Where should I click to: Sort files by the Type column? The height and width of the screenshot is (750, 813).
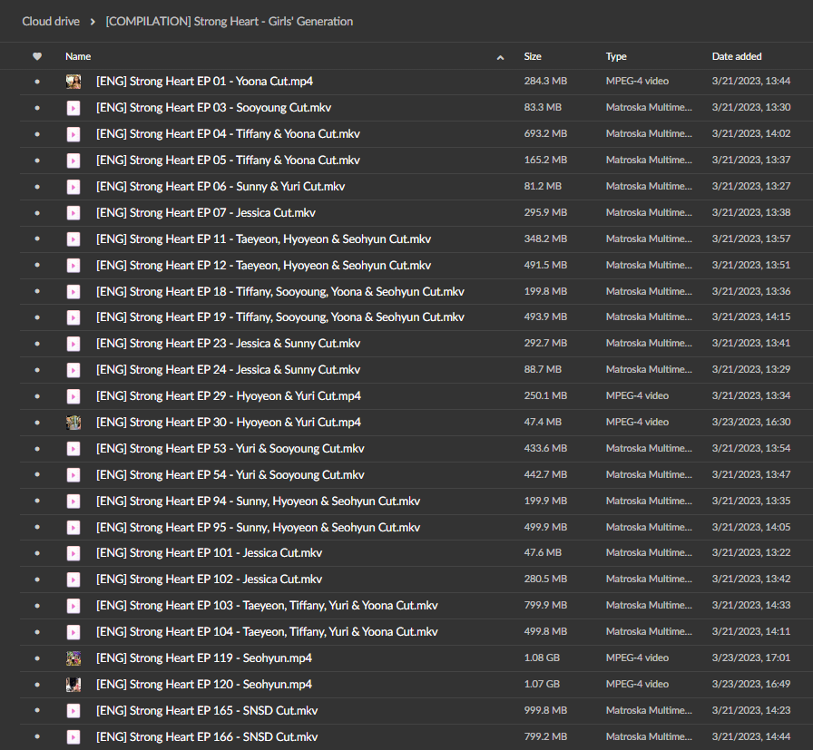click(x=616, y=56)
